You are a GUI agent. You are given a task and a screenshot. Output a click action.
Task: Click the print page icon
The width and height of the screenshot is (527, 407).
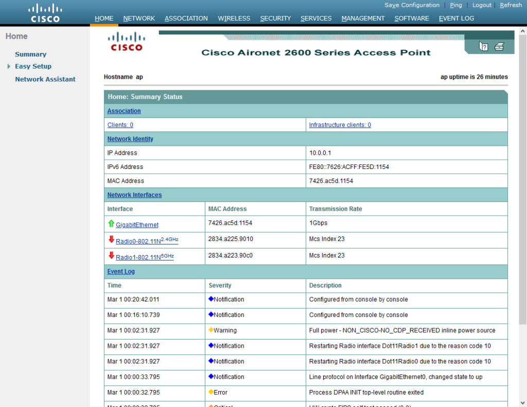coord(499,46)
